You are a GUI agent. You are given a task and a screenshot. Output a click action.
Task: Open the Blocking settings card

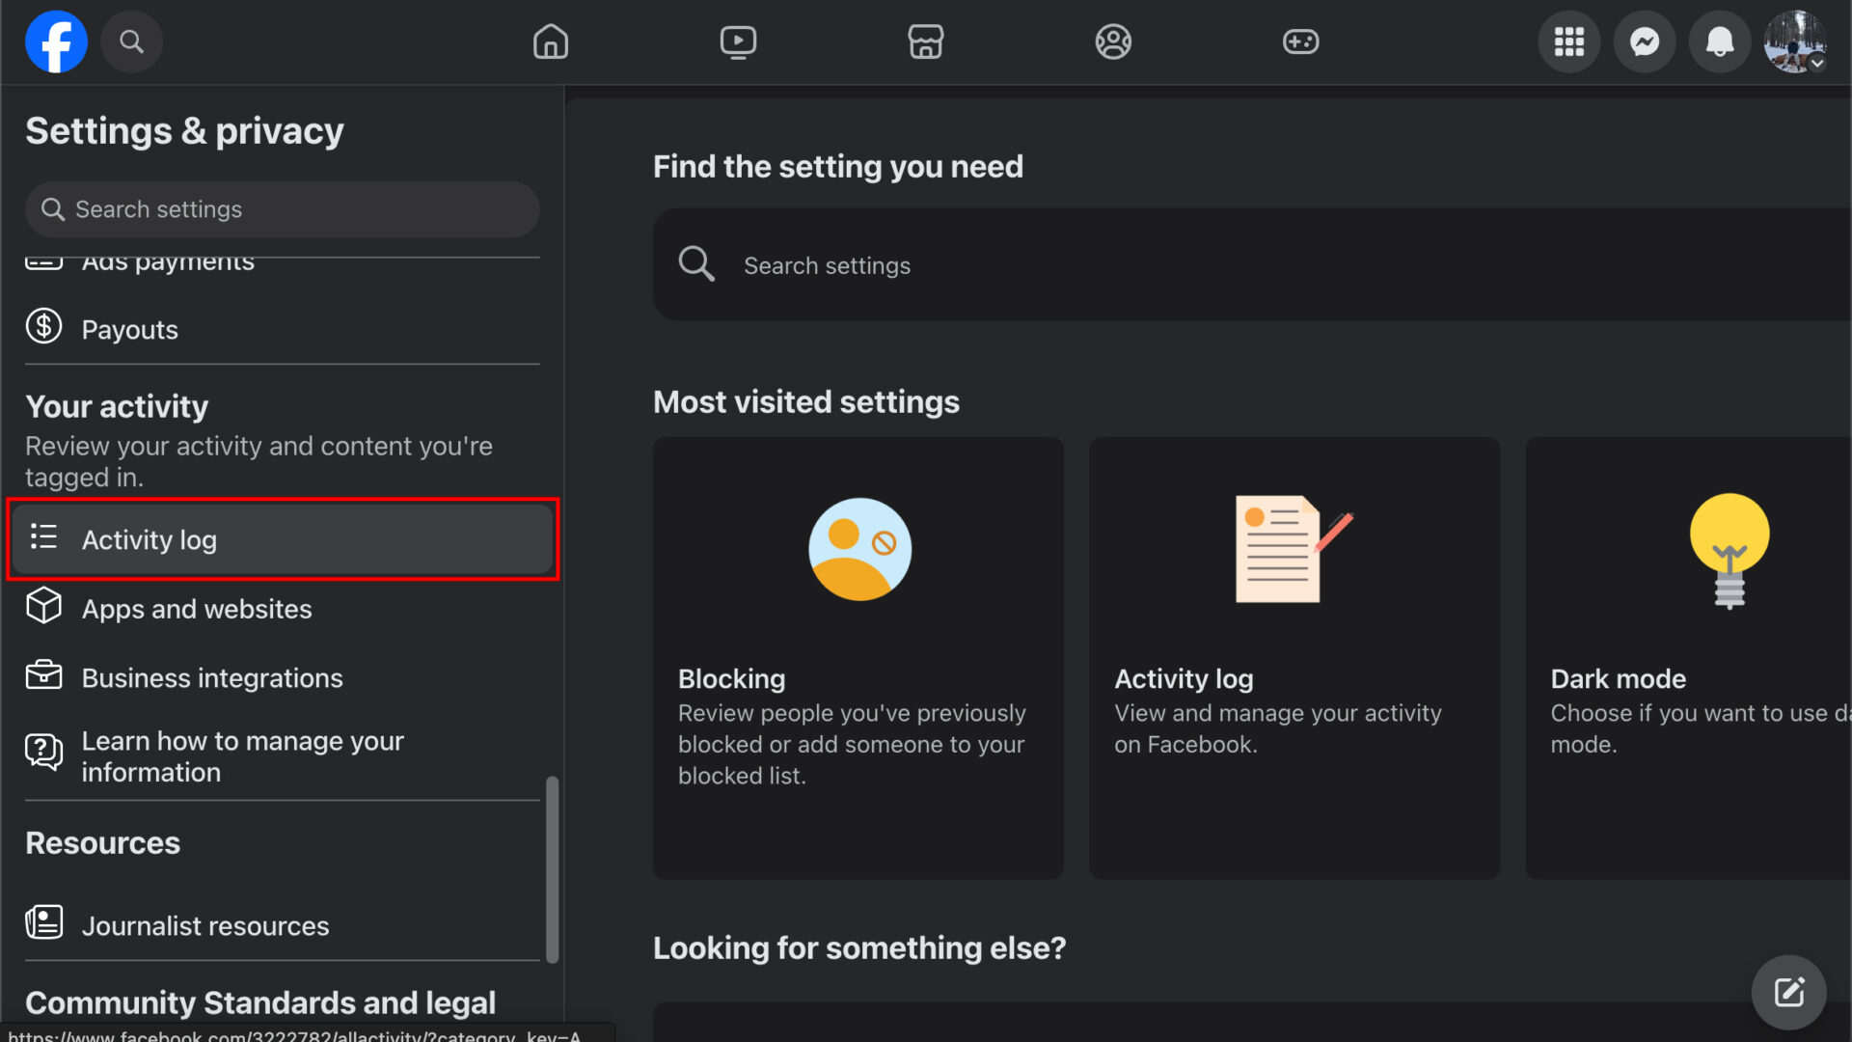[858, 658]
